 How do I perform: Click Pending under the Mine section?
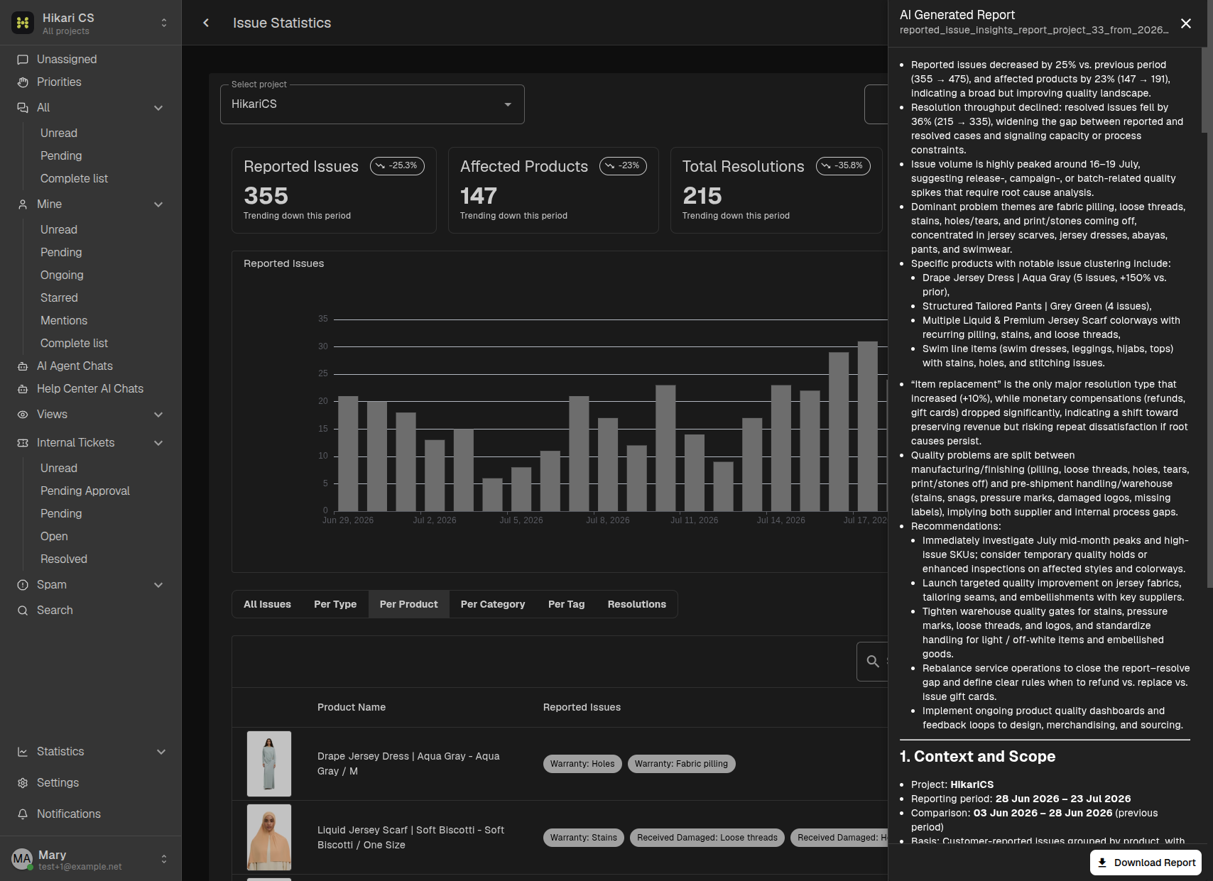point(61,253)
